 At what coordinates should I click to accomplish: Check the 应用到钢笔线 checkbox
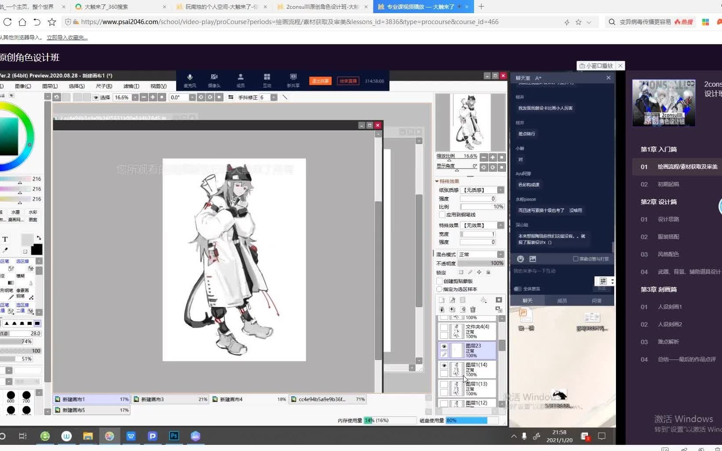click(442, 215)
